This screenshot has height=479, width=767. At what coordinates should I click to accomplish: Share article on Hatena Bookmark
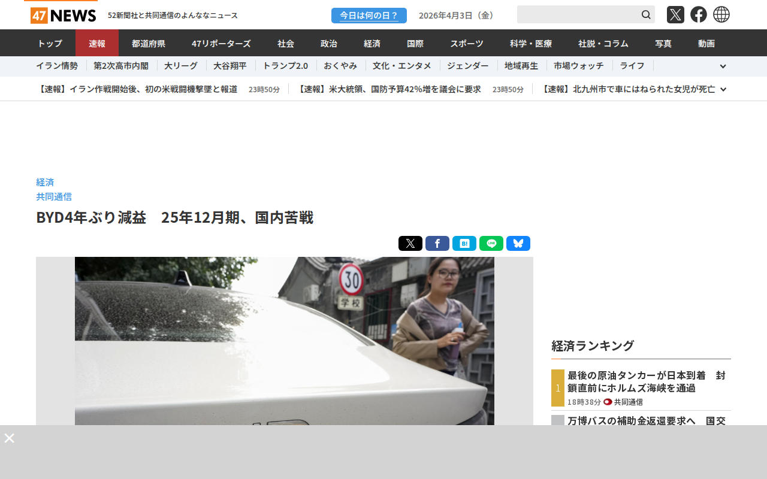pos(464,243)
